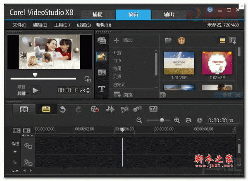Select the T-02.VSP template thumbnail

(x=217, y=63)
